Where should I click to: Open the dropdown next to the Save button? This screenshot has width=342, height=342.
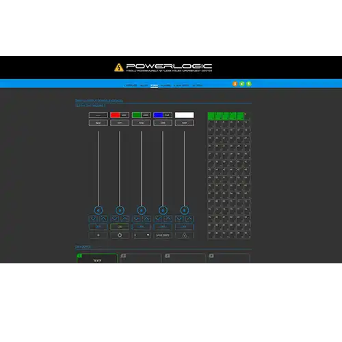[x=142, y=235]
